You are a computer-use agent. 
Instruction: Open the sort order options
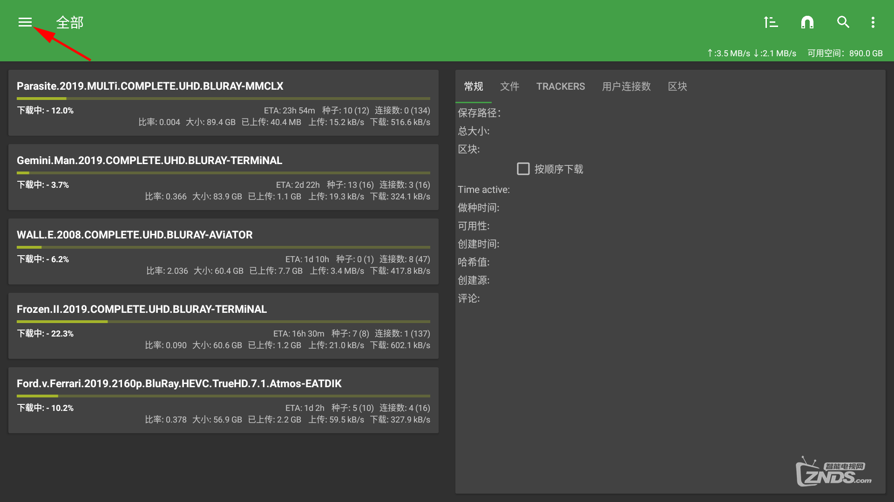(771, 22)
